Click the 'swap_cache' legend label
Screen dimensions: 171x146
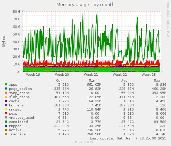pos(19,93)
